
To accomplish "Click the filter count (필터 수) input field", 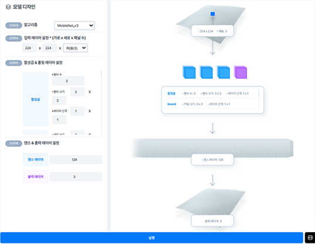I will [x=68, y=81].
